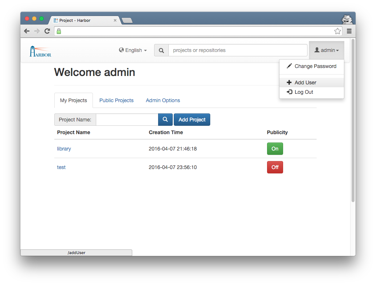The image size is (376, 285).
Task: Focus the projects or repositories search field
Action: [x=238, y=50]
